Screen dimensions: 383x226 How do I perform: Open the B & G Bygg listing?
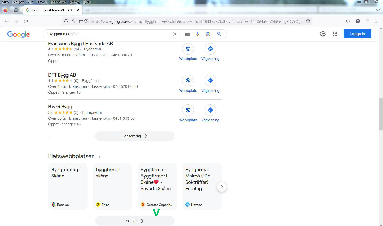60,107
